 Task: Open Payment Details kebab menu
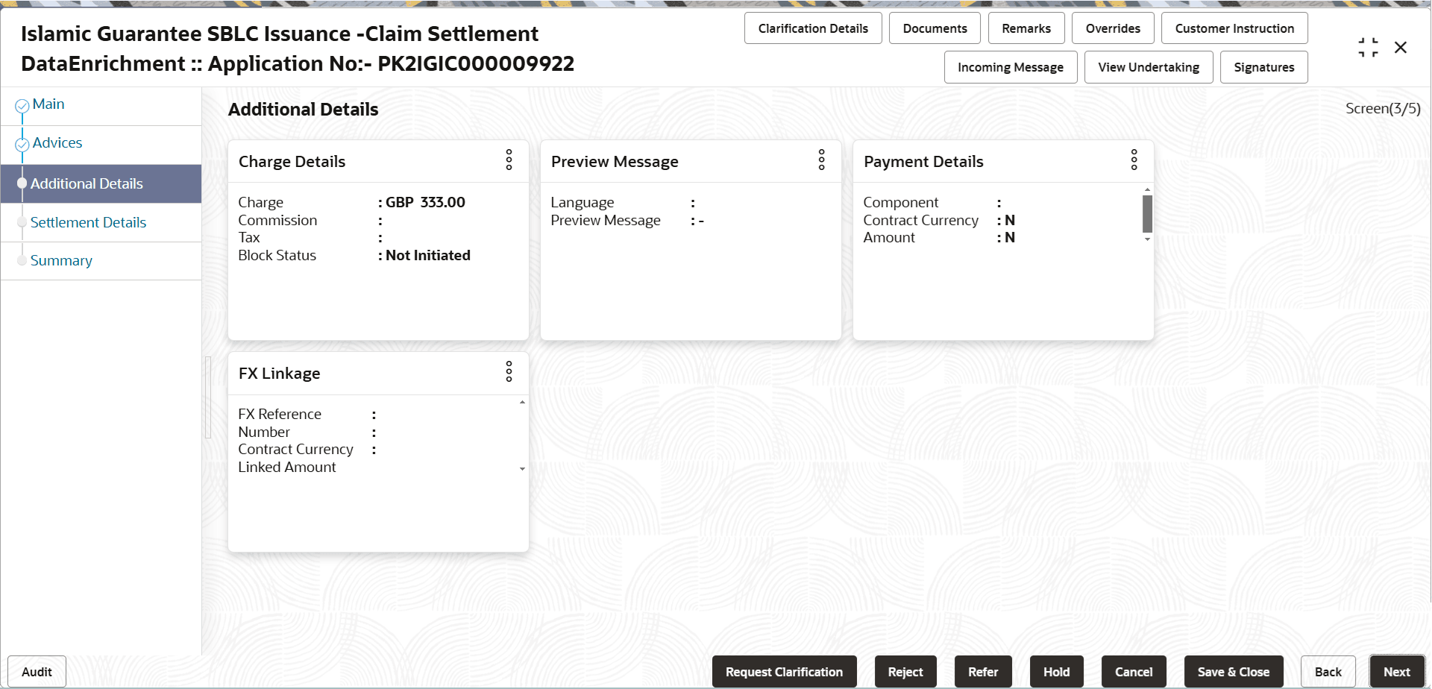click(x=1134, y=160)
